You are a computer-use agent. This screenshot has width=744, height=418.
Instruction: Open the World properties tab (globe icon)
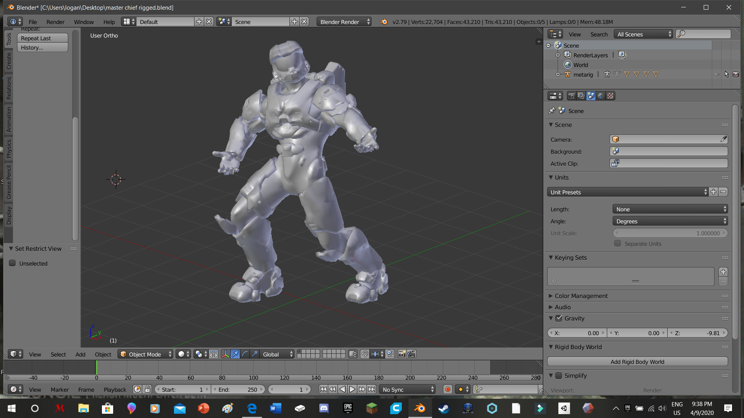[600, 96]
